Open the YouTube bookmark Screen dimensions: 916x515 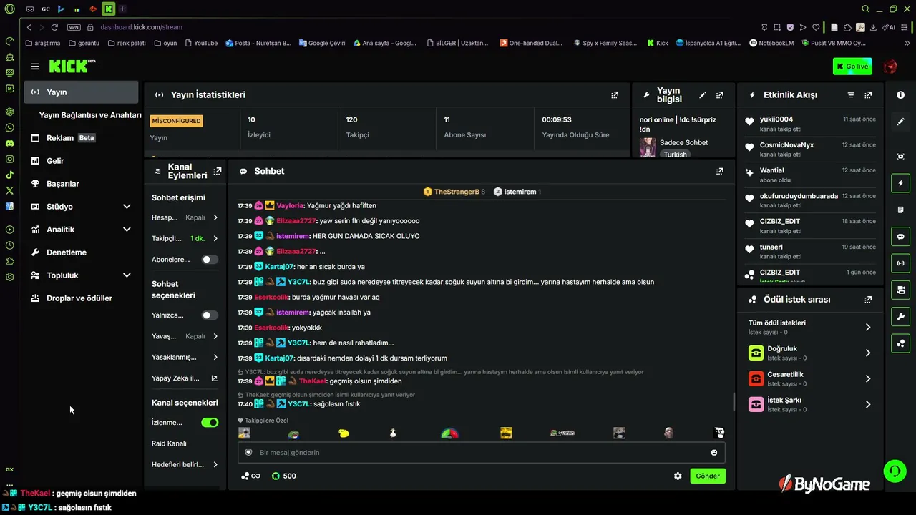(x=201, y=43)
